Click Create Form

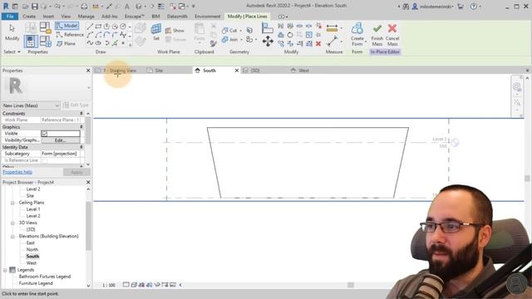click(357, 35)
